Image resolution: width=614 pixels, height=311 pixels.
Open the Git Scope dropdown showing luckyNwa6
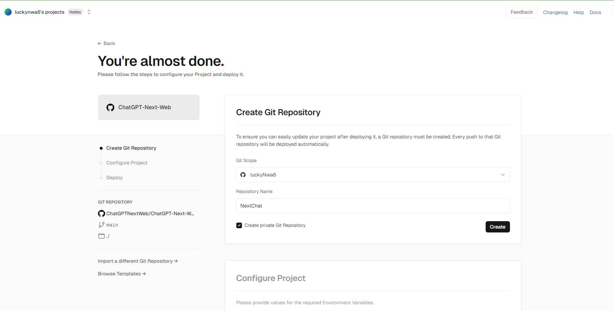coord(373,175)
